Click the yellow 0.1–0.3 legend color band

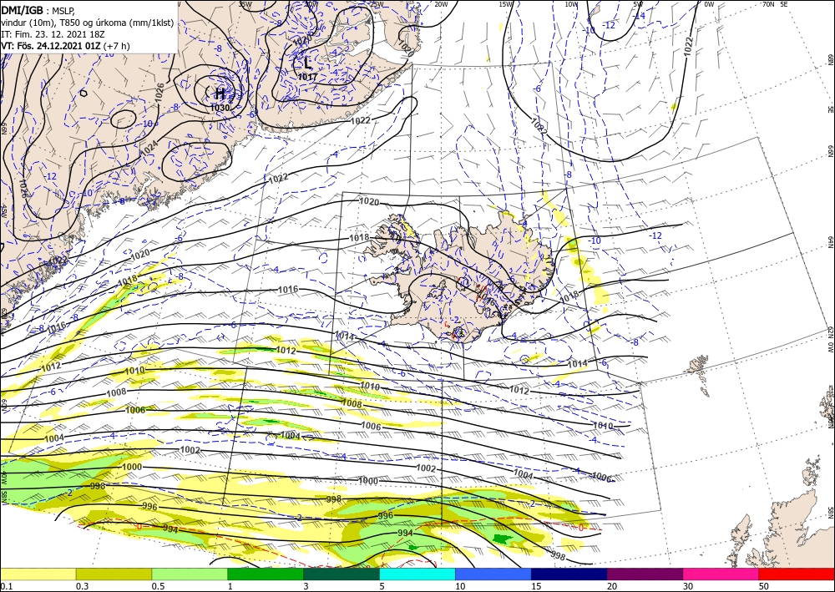[x=38, y=574]
